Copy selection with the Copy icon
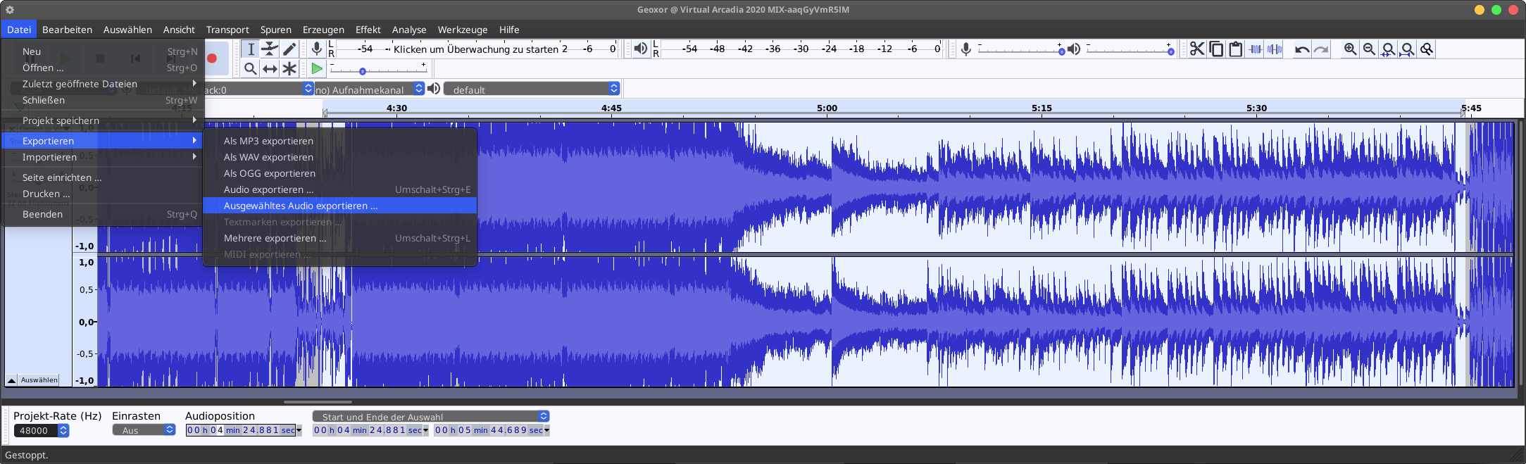The image size is (1526, 464). point(1216,49)
